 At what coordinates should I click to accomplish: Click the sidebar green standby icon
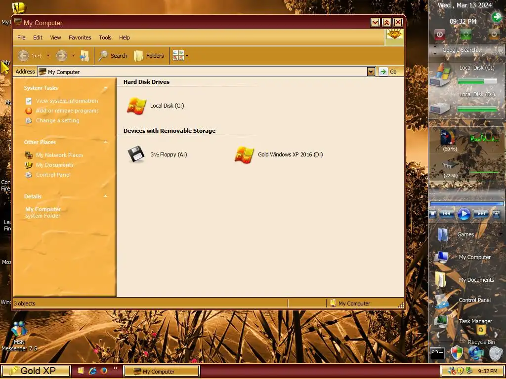click(x=465, y=34)
